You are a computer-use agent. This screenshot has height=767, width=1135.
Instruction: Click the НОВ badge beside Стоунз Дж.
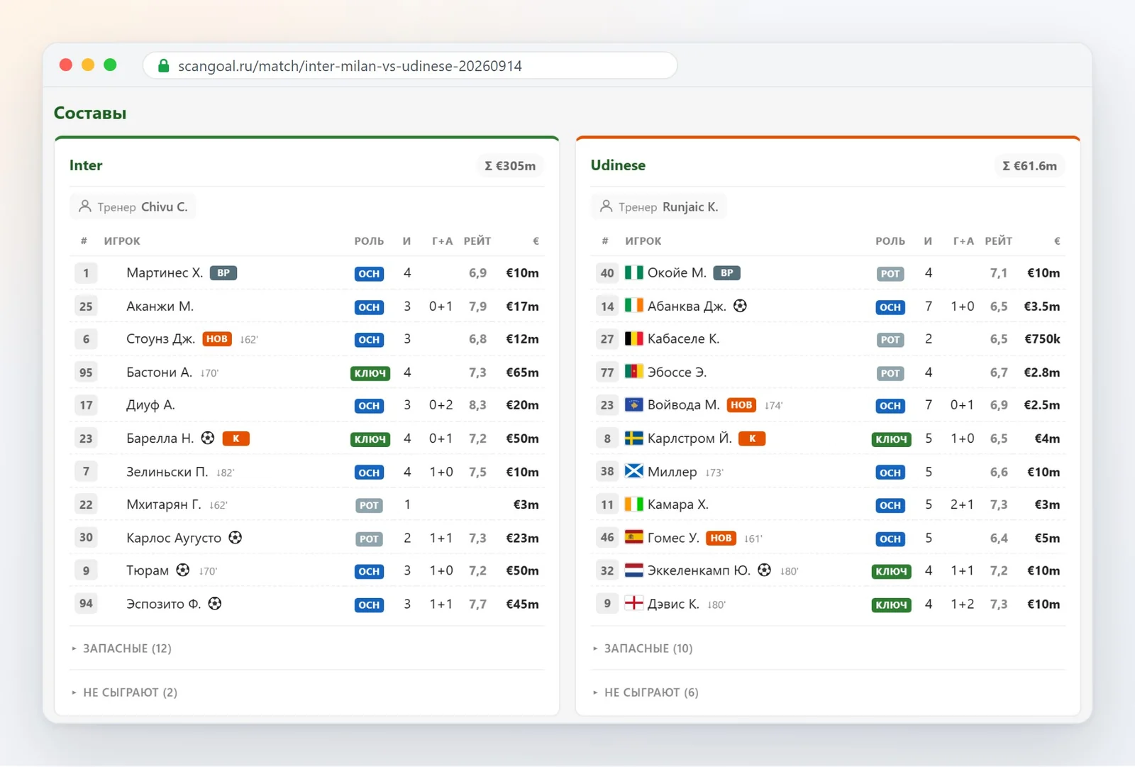pyautogui.click(x=217, y=339)
